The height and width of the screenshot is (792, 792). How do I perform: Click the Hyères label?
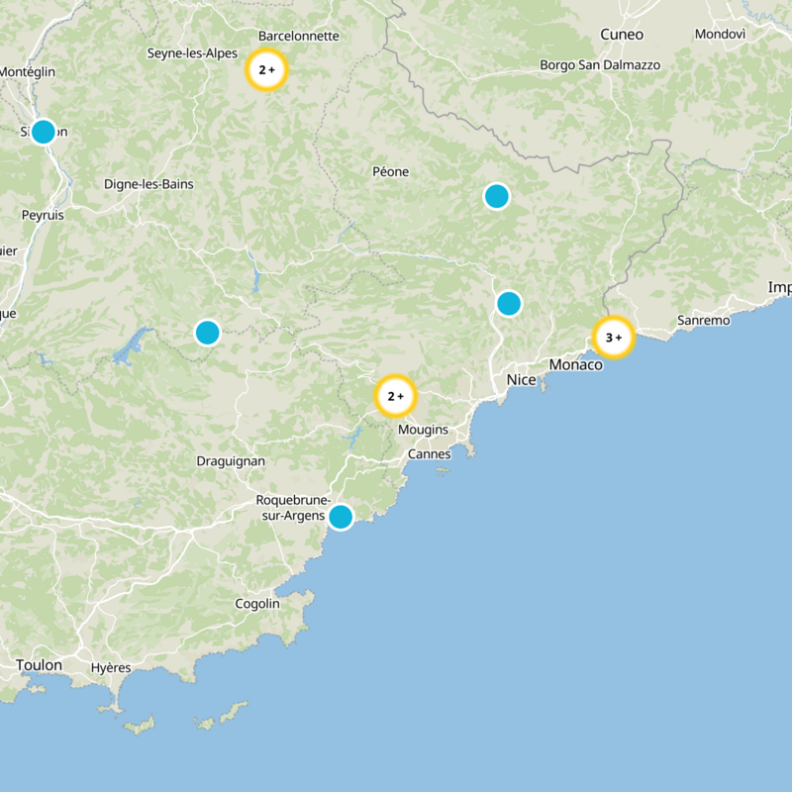[x=111, y=667]
